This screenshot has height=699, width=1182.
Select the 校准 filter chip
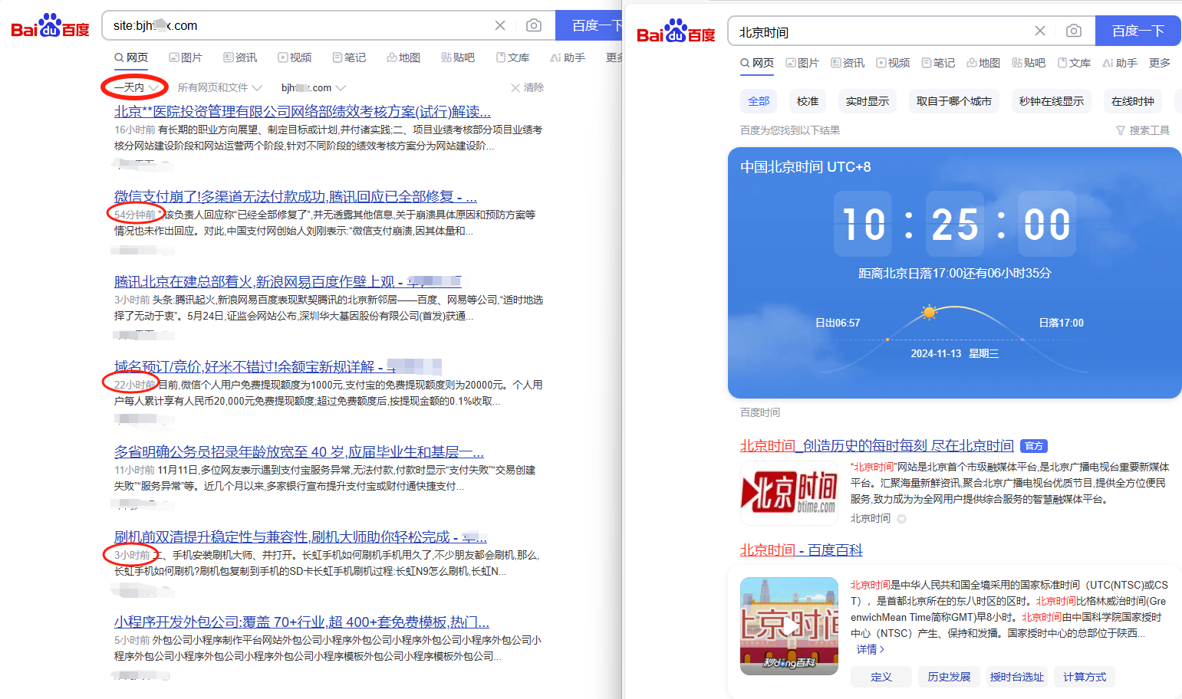pos(808,101)
